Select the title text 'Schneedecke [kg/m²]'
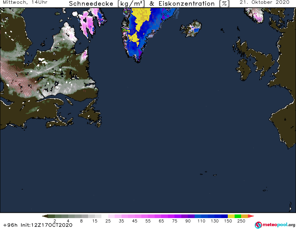The height and width of the screenshot is (229, 296). (x=107, y=4)
